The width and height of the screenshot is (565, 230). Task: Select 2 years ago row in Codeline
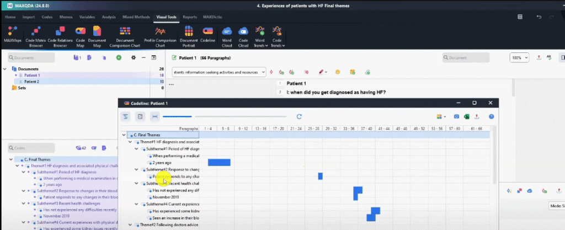[x=162, y=163]
